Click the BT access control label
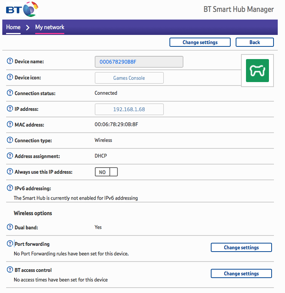The height and width of the screenshot is (293, 285). click(33, 270)
